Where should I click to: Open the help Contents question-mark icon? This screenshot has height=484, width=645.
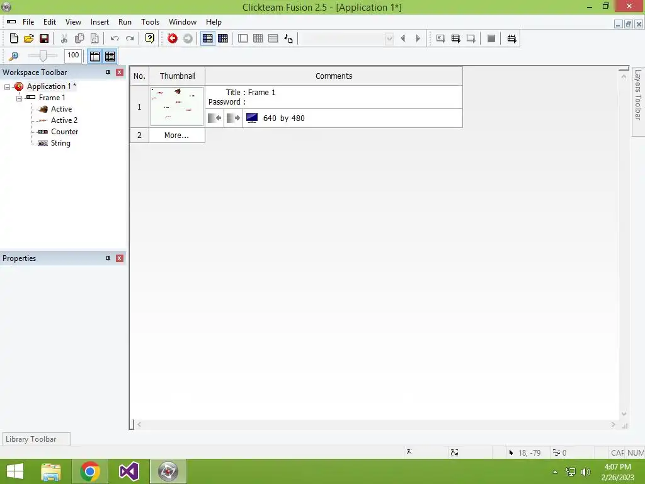click(150, 38)
